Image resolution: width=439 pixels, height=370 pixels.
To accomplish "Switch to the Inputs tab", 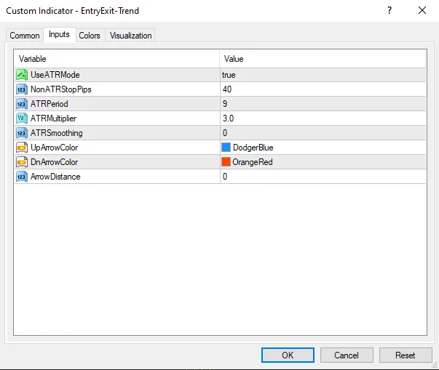I will click(59, 34).
